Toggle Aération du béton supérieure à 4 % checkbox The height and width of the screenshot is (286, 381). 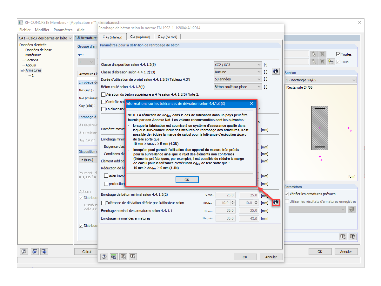103,94
